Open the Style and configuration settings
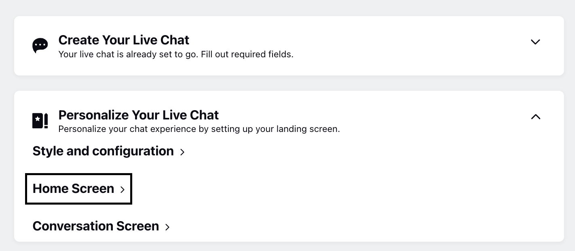The image size is (575, 251). (x=108, y=151)
